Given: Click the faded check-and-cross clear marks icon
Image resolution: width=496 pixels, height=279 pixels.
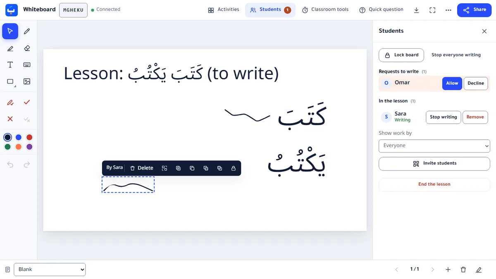Looking at the screenshot, I should click(27, 119).
